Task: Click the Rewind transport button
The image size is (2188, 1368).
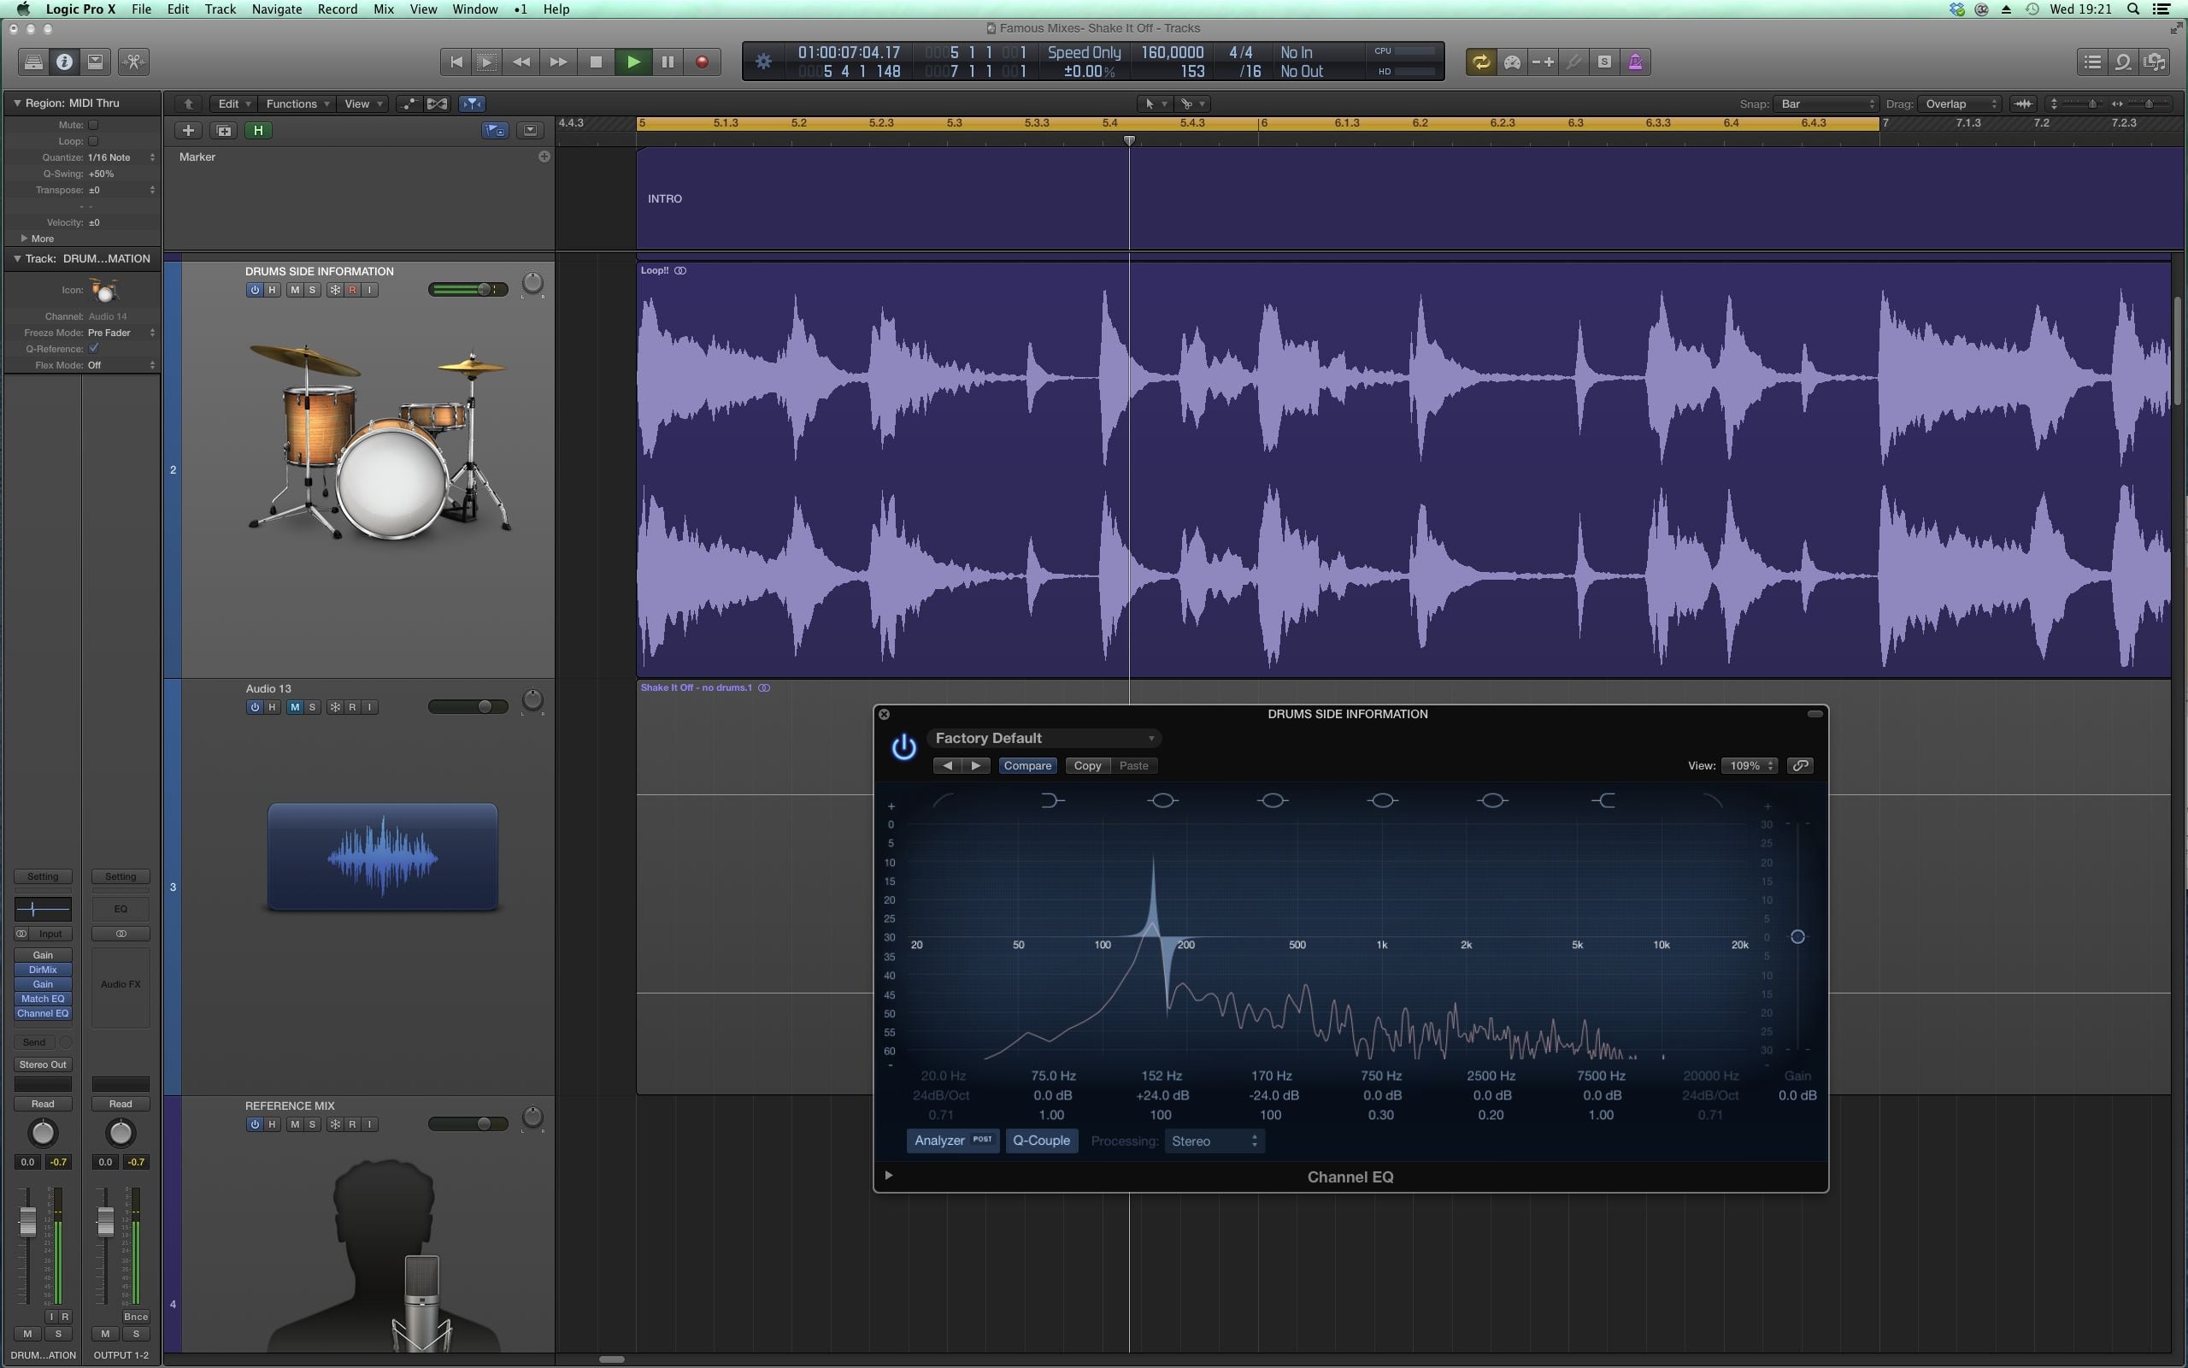Action: [x=521, y=62]
